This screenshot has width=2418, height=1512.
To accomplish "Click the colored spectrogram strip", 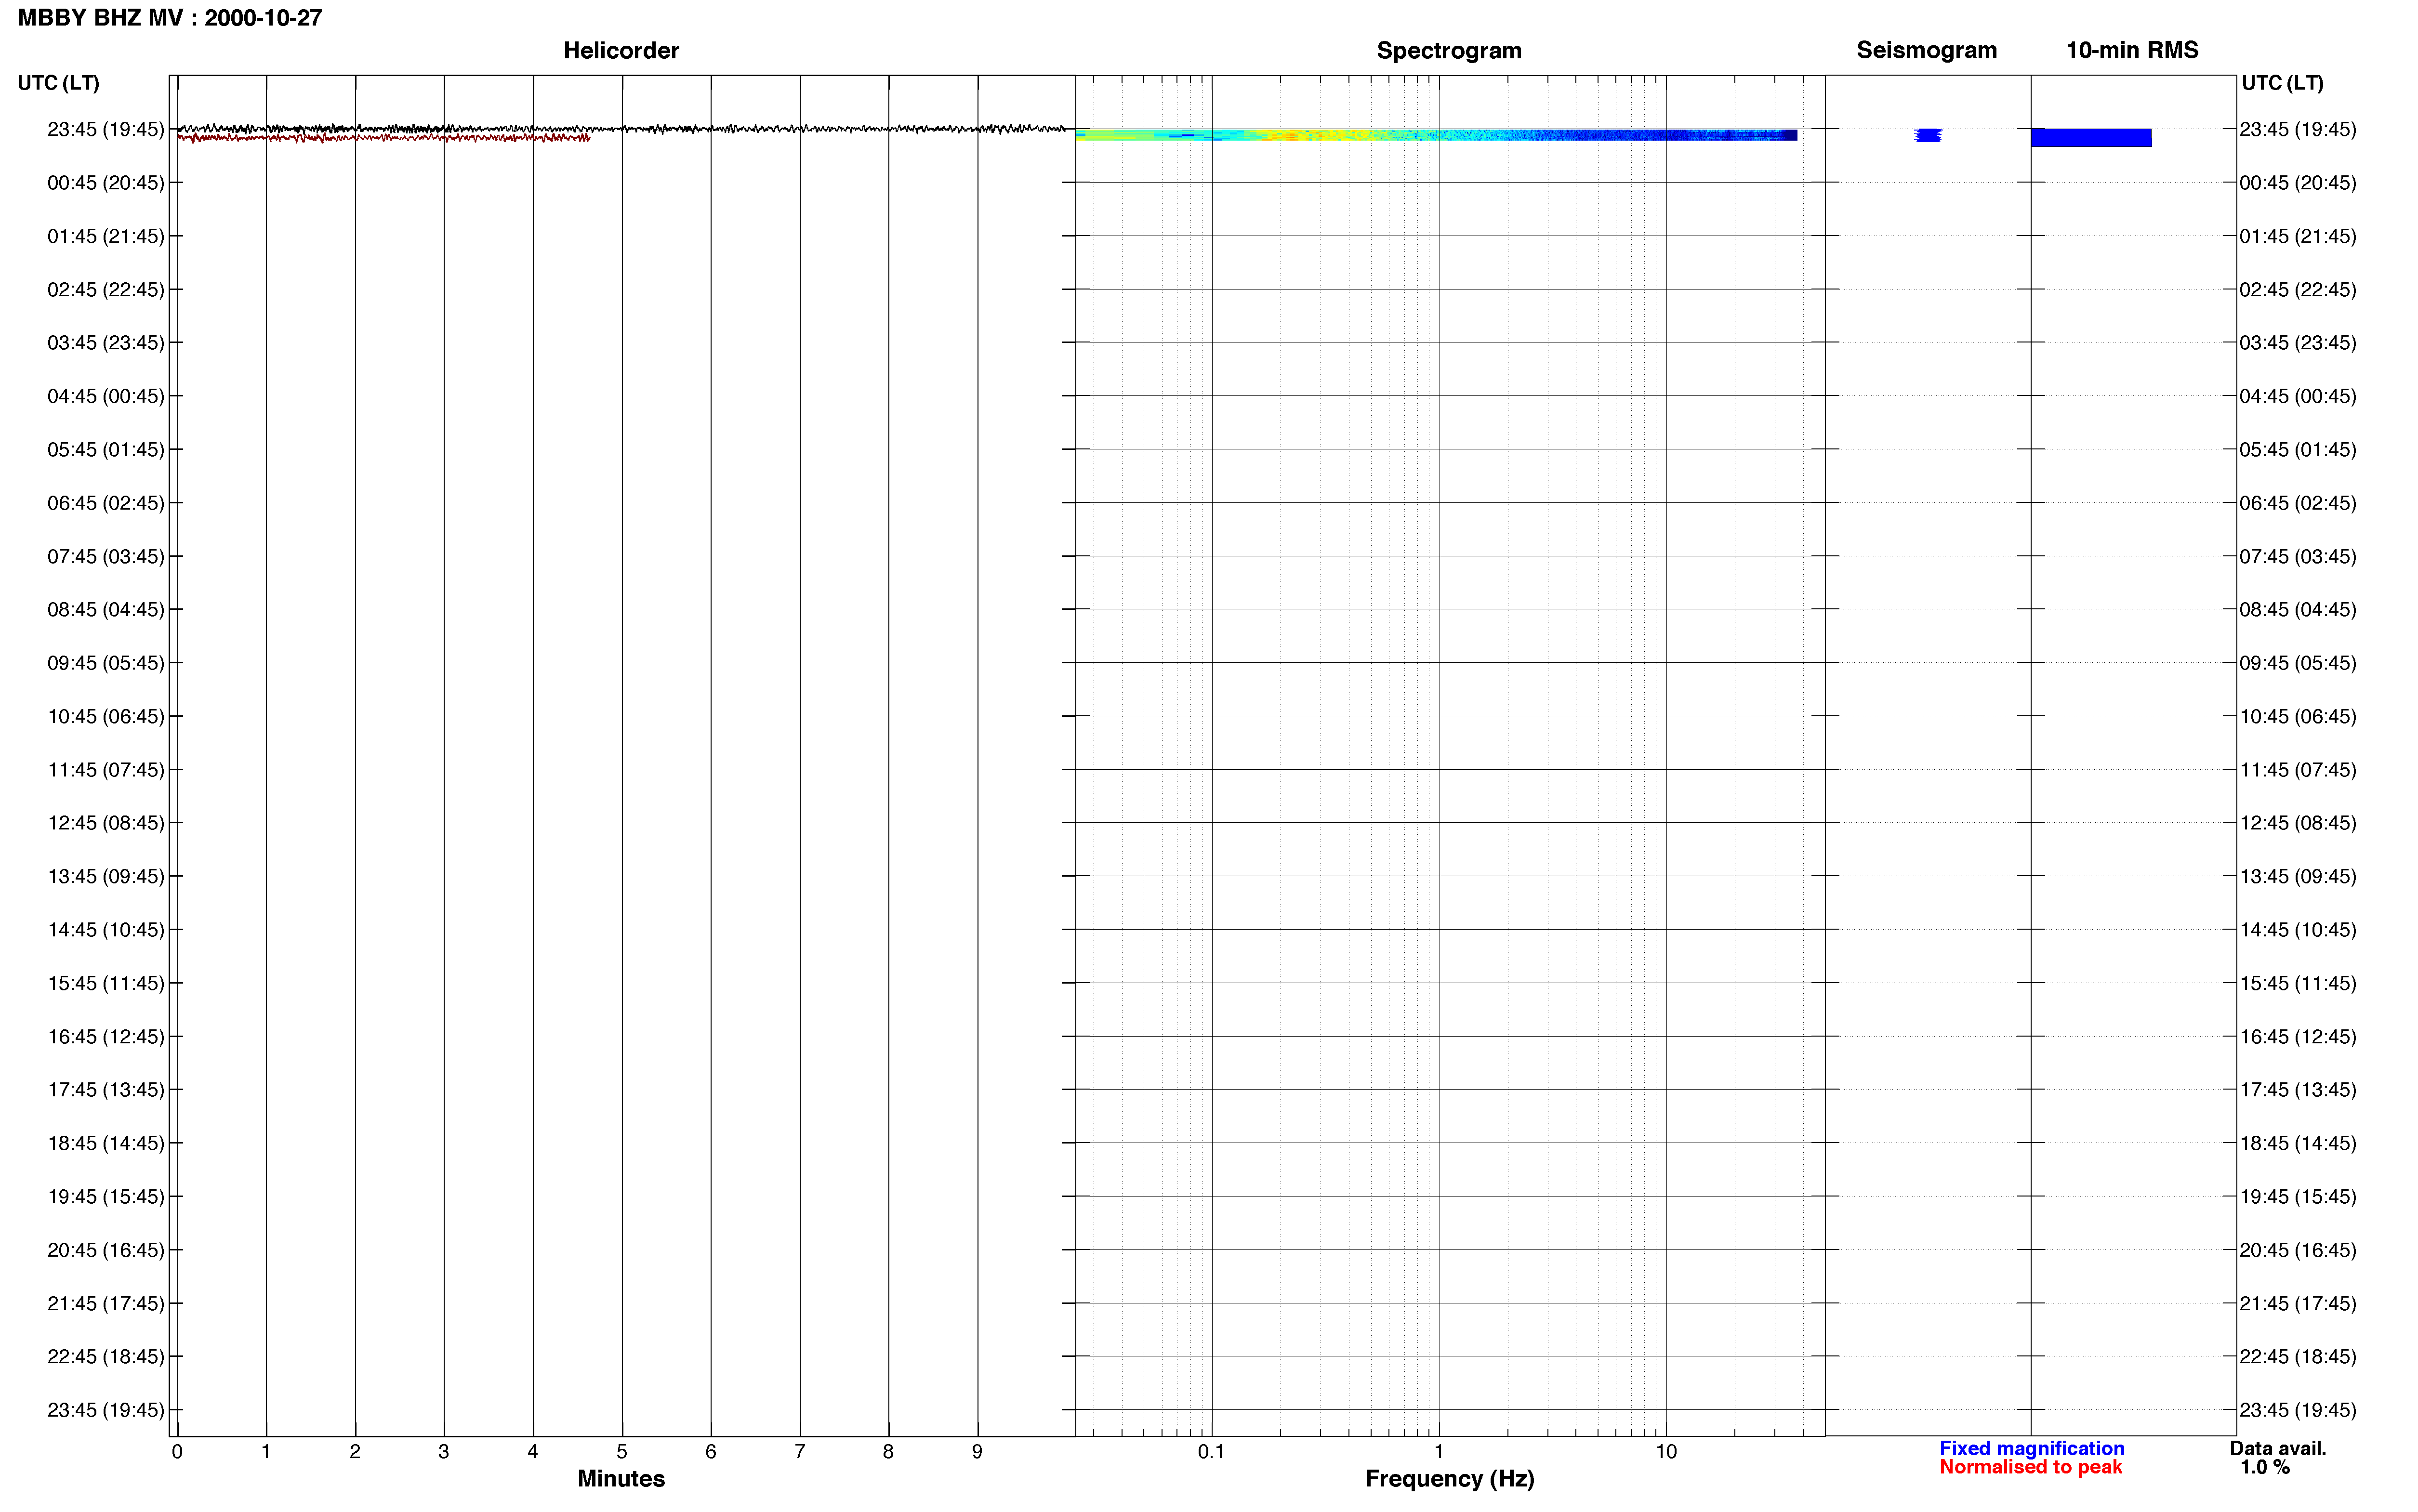I will pyautogui.click(x=1436, y=134).
